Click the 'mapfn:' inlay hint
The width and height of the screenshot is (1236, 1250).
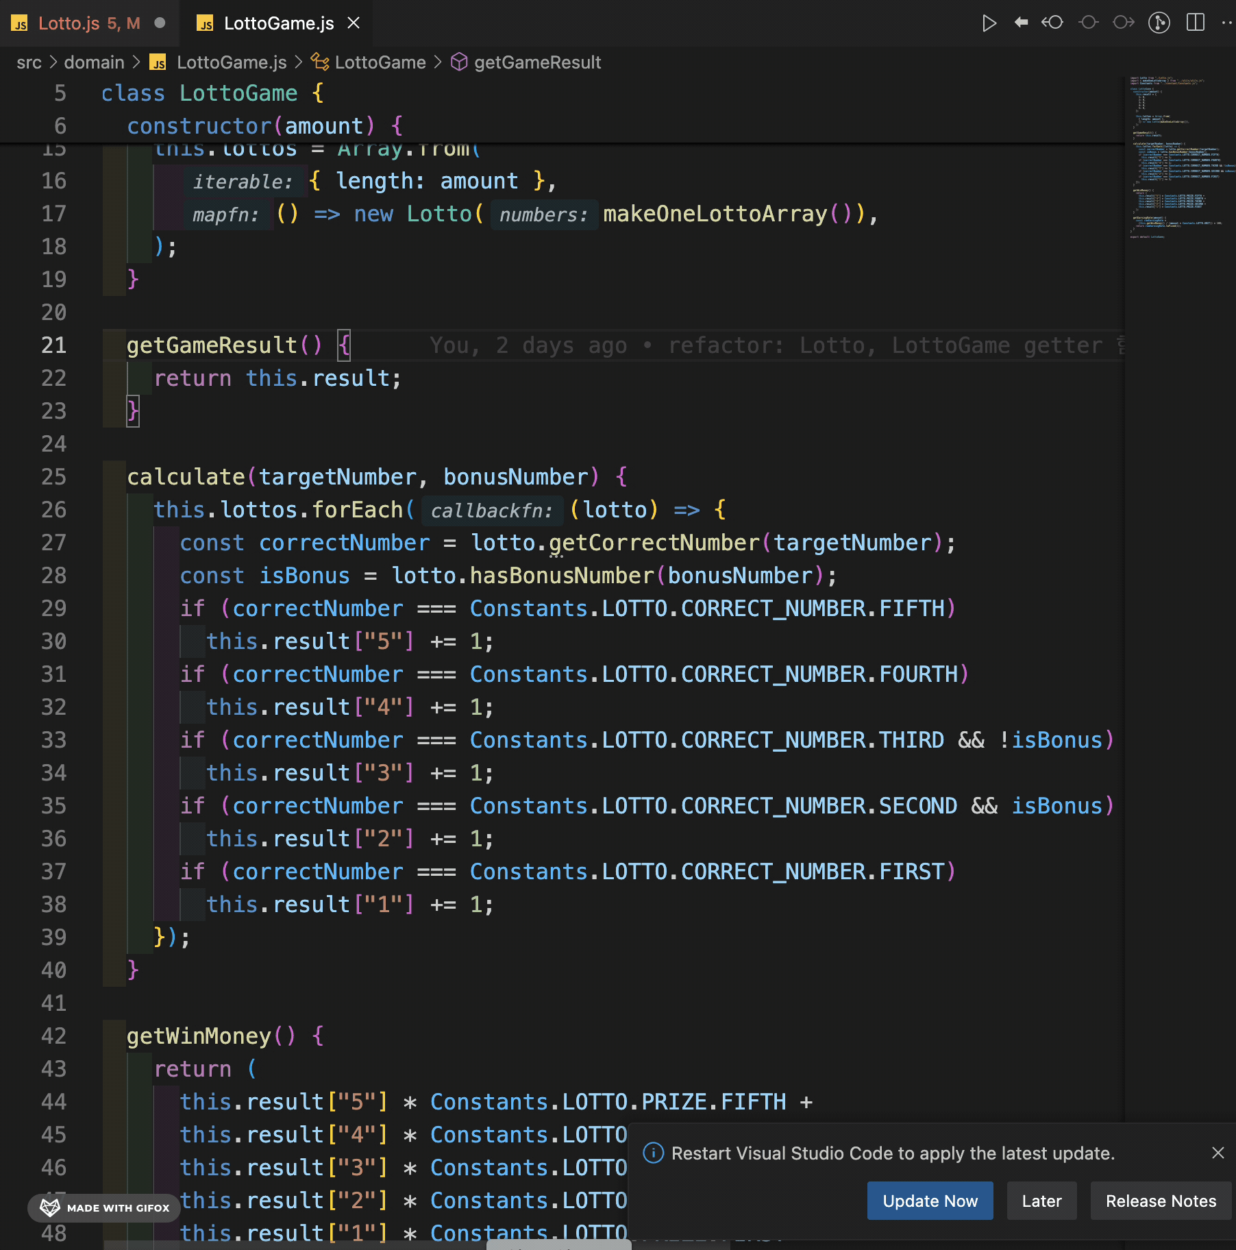[x=226, y=215]
